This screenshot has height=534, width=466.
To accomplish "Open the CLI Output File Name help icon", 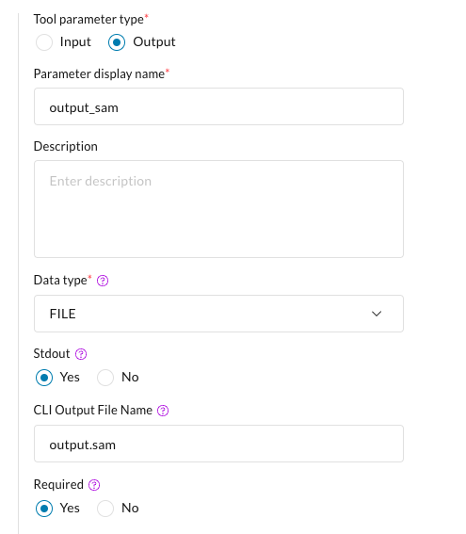I will [163, 411].
